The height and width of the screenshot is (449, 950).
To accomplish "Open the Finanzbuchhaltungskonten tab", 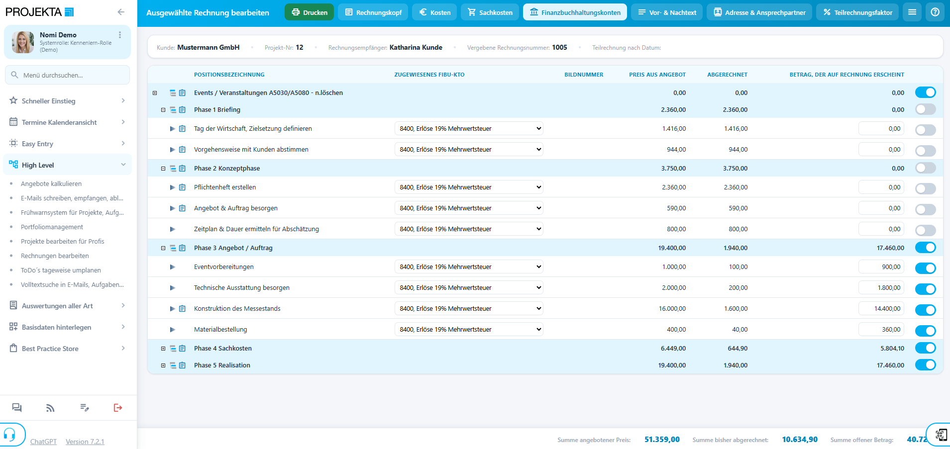I will coord(575,12).
